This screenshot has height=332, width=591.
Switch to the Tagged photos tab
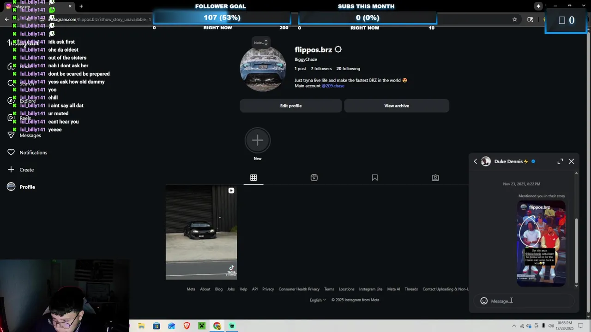[x=435, y=178]
